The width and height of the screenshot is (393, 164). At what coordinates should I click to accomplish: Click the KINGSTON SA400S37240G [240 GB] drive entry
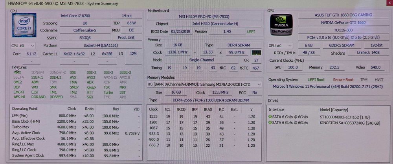(350, 123)
